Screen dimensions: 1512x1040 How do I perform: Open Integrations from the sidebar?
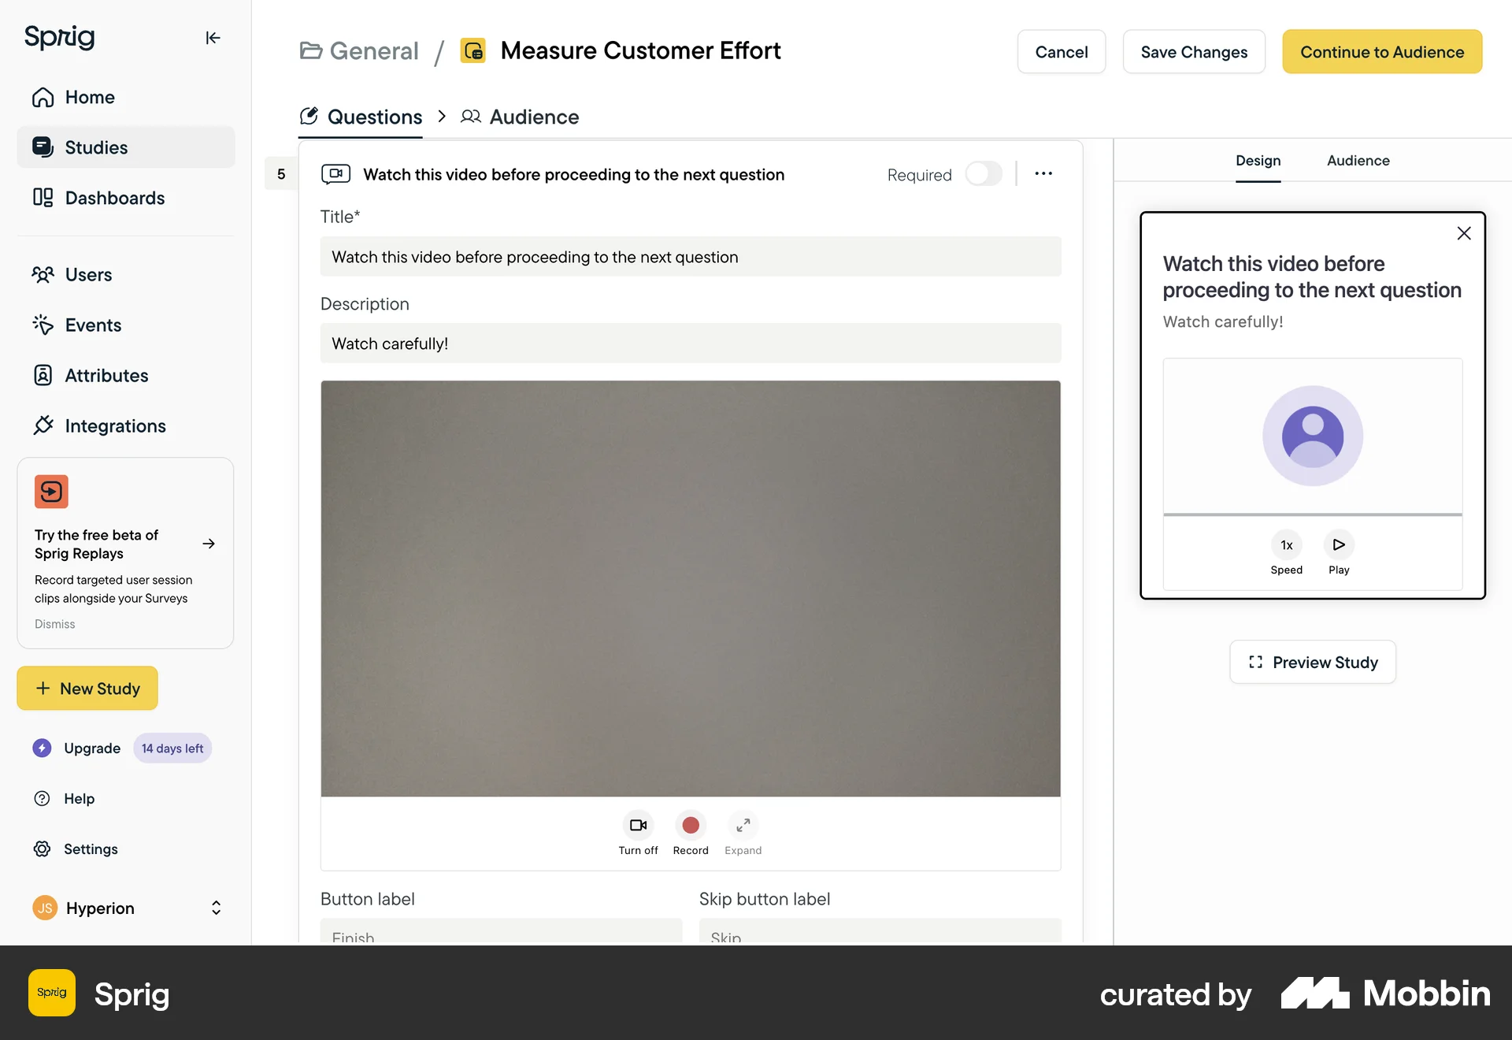coord(115,426)
